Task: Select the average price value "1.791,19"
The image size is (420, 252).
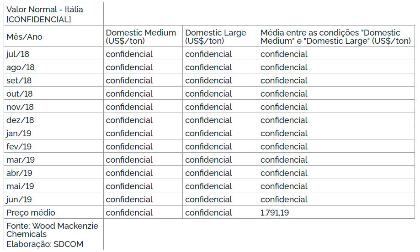Action: [x=275, y=213]
